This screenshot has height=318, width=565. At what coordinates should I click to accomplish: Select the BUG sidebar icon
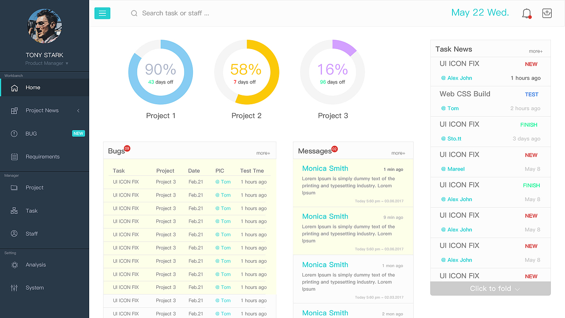[x=15, y=133]
